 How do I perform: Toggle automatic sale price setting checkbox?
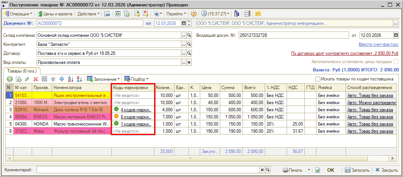396,62
